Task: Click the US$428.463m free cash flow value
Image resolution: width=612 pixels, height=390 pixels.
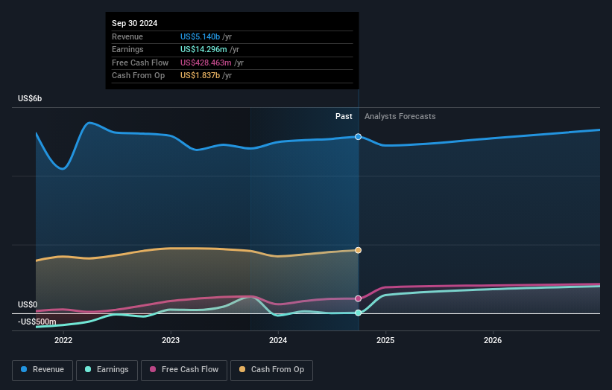Action: [x=206, y=63]
